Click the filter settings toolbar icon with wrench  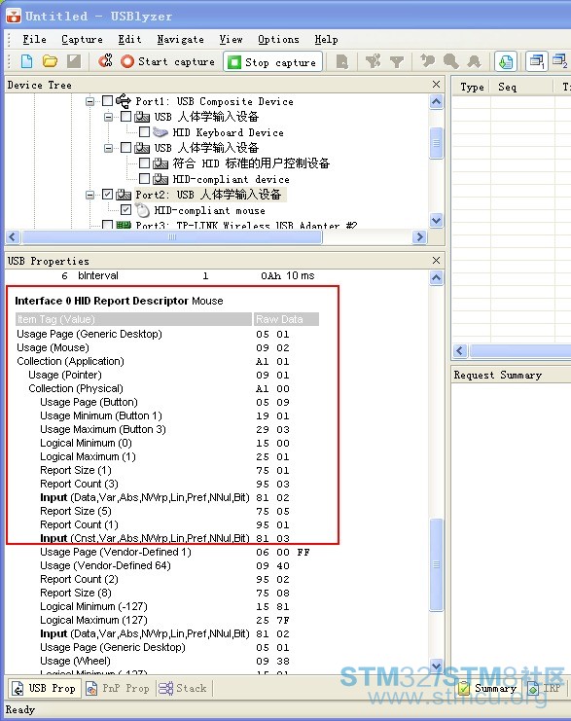pyautogui.click(x=373, y=60)
